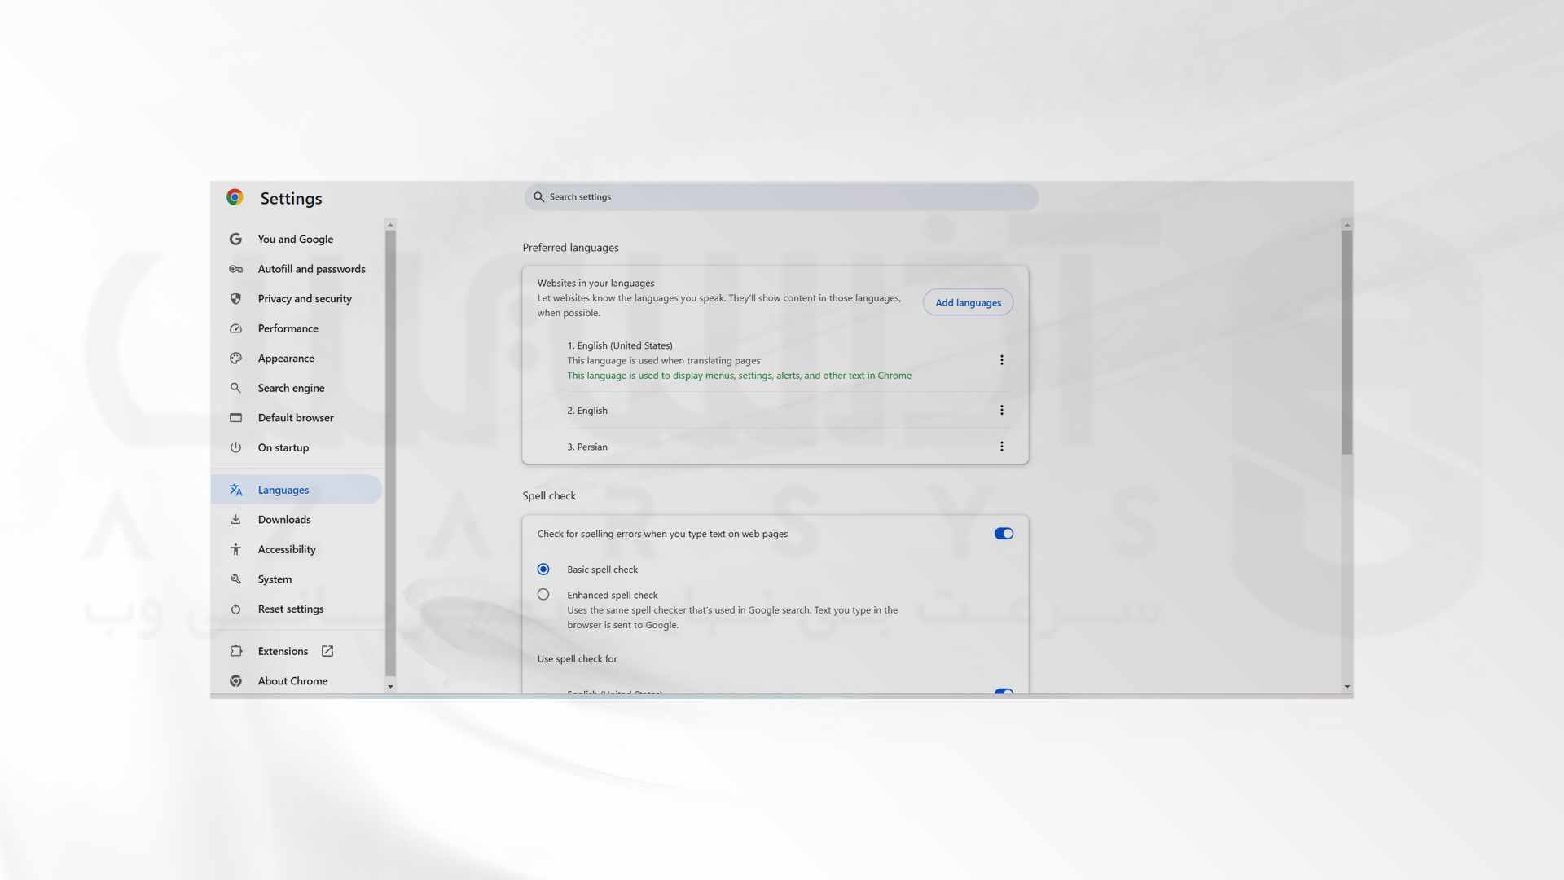This screenshot has height=880, width=1564.
Task: Click the palette icon for Appearance
Action: tap(235, 358)
